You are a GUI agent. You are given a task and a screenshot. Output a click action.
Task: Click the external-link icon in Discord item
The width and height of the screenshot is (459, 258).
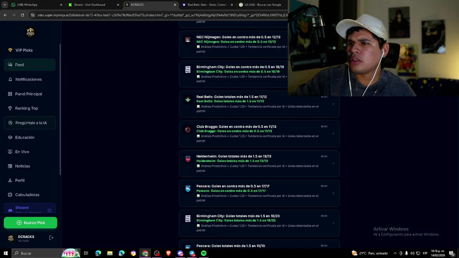pyautogui.click(x=49, y=210)
